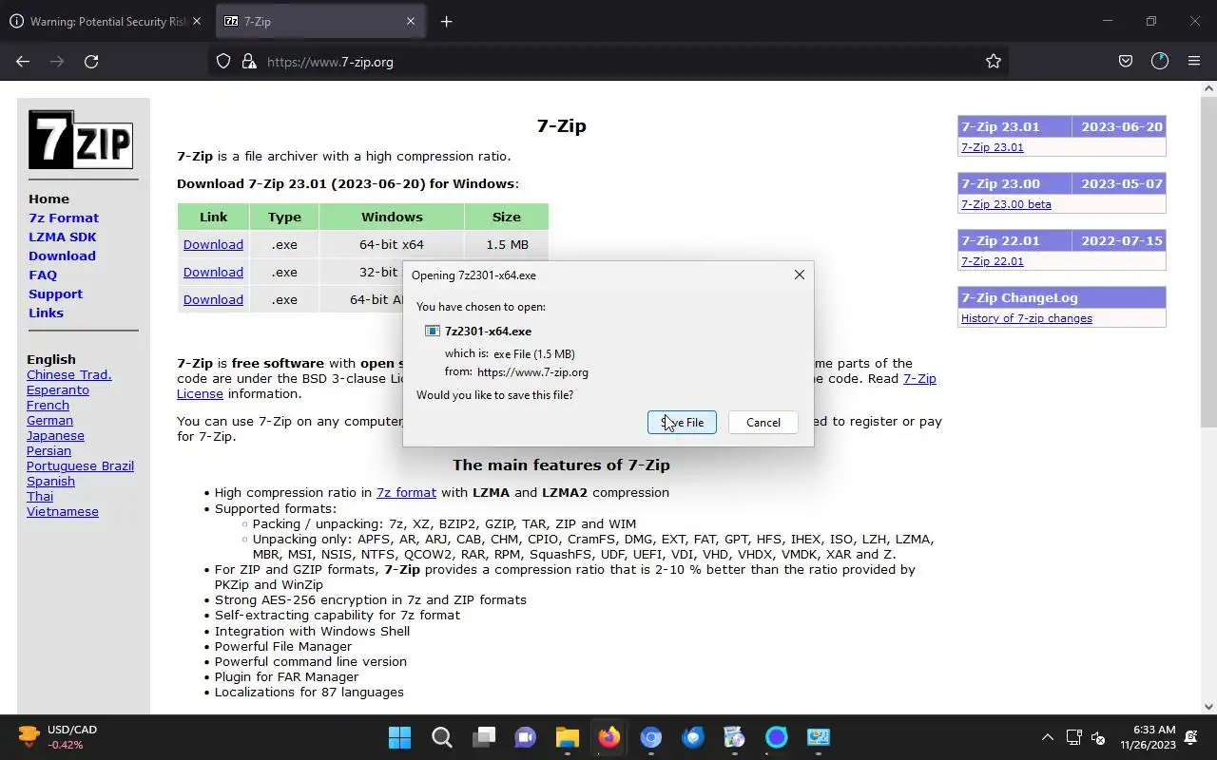Click the page vertical scrollbar thumb
1217x760 pixels.
[x=1208, y=261]
